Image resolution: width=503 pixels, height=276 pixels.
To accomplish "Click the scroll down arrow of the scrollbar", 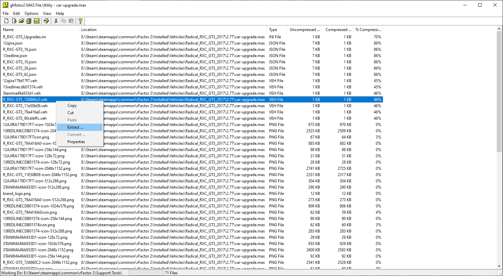I will 499,266.
